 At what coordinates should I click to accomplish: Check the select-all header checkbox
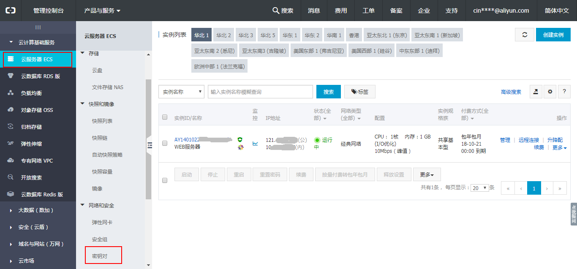165,117
